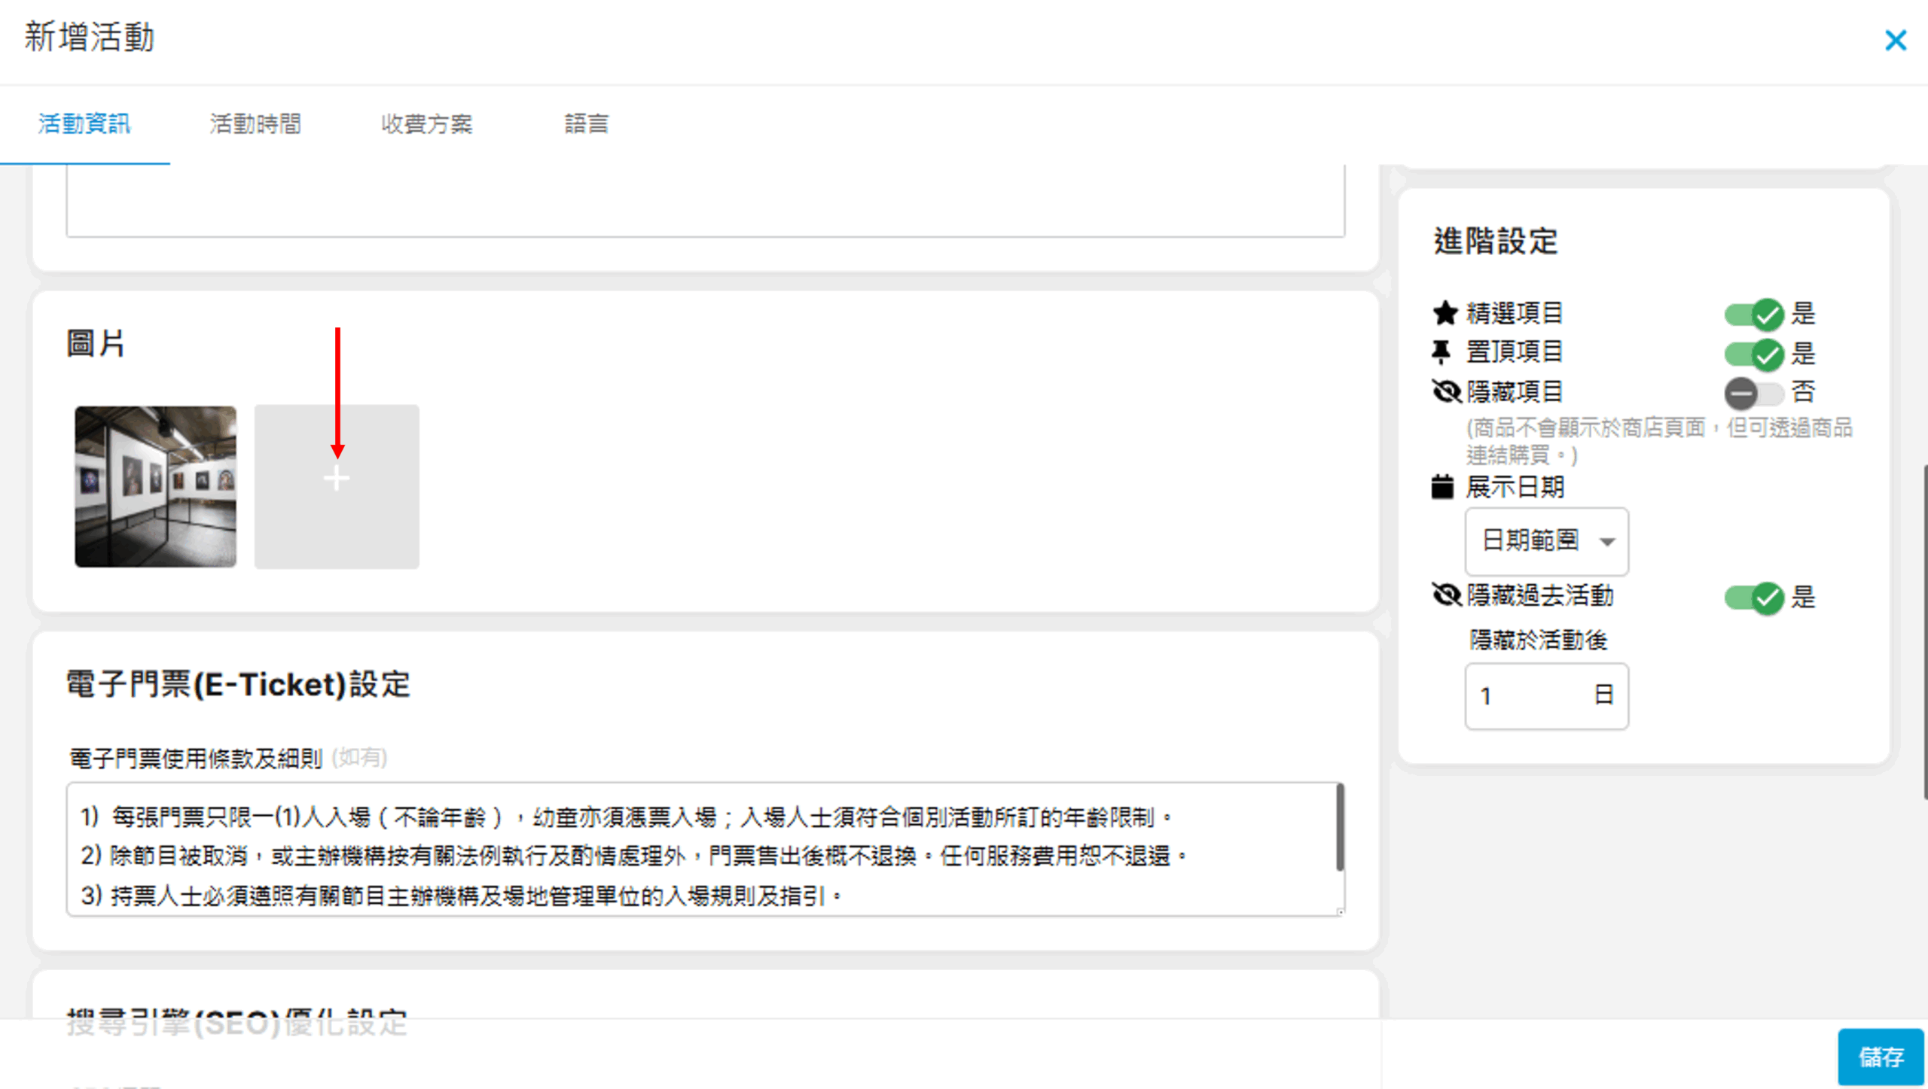
Task: Open the 日期範圍 dropdown
Action: [x=1545, y=540]
